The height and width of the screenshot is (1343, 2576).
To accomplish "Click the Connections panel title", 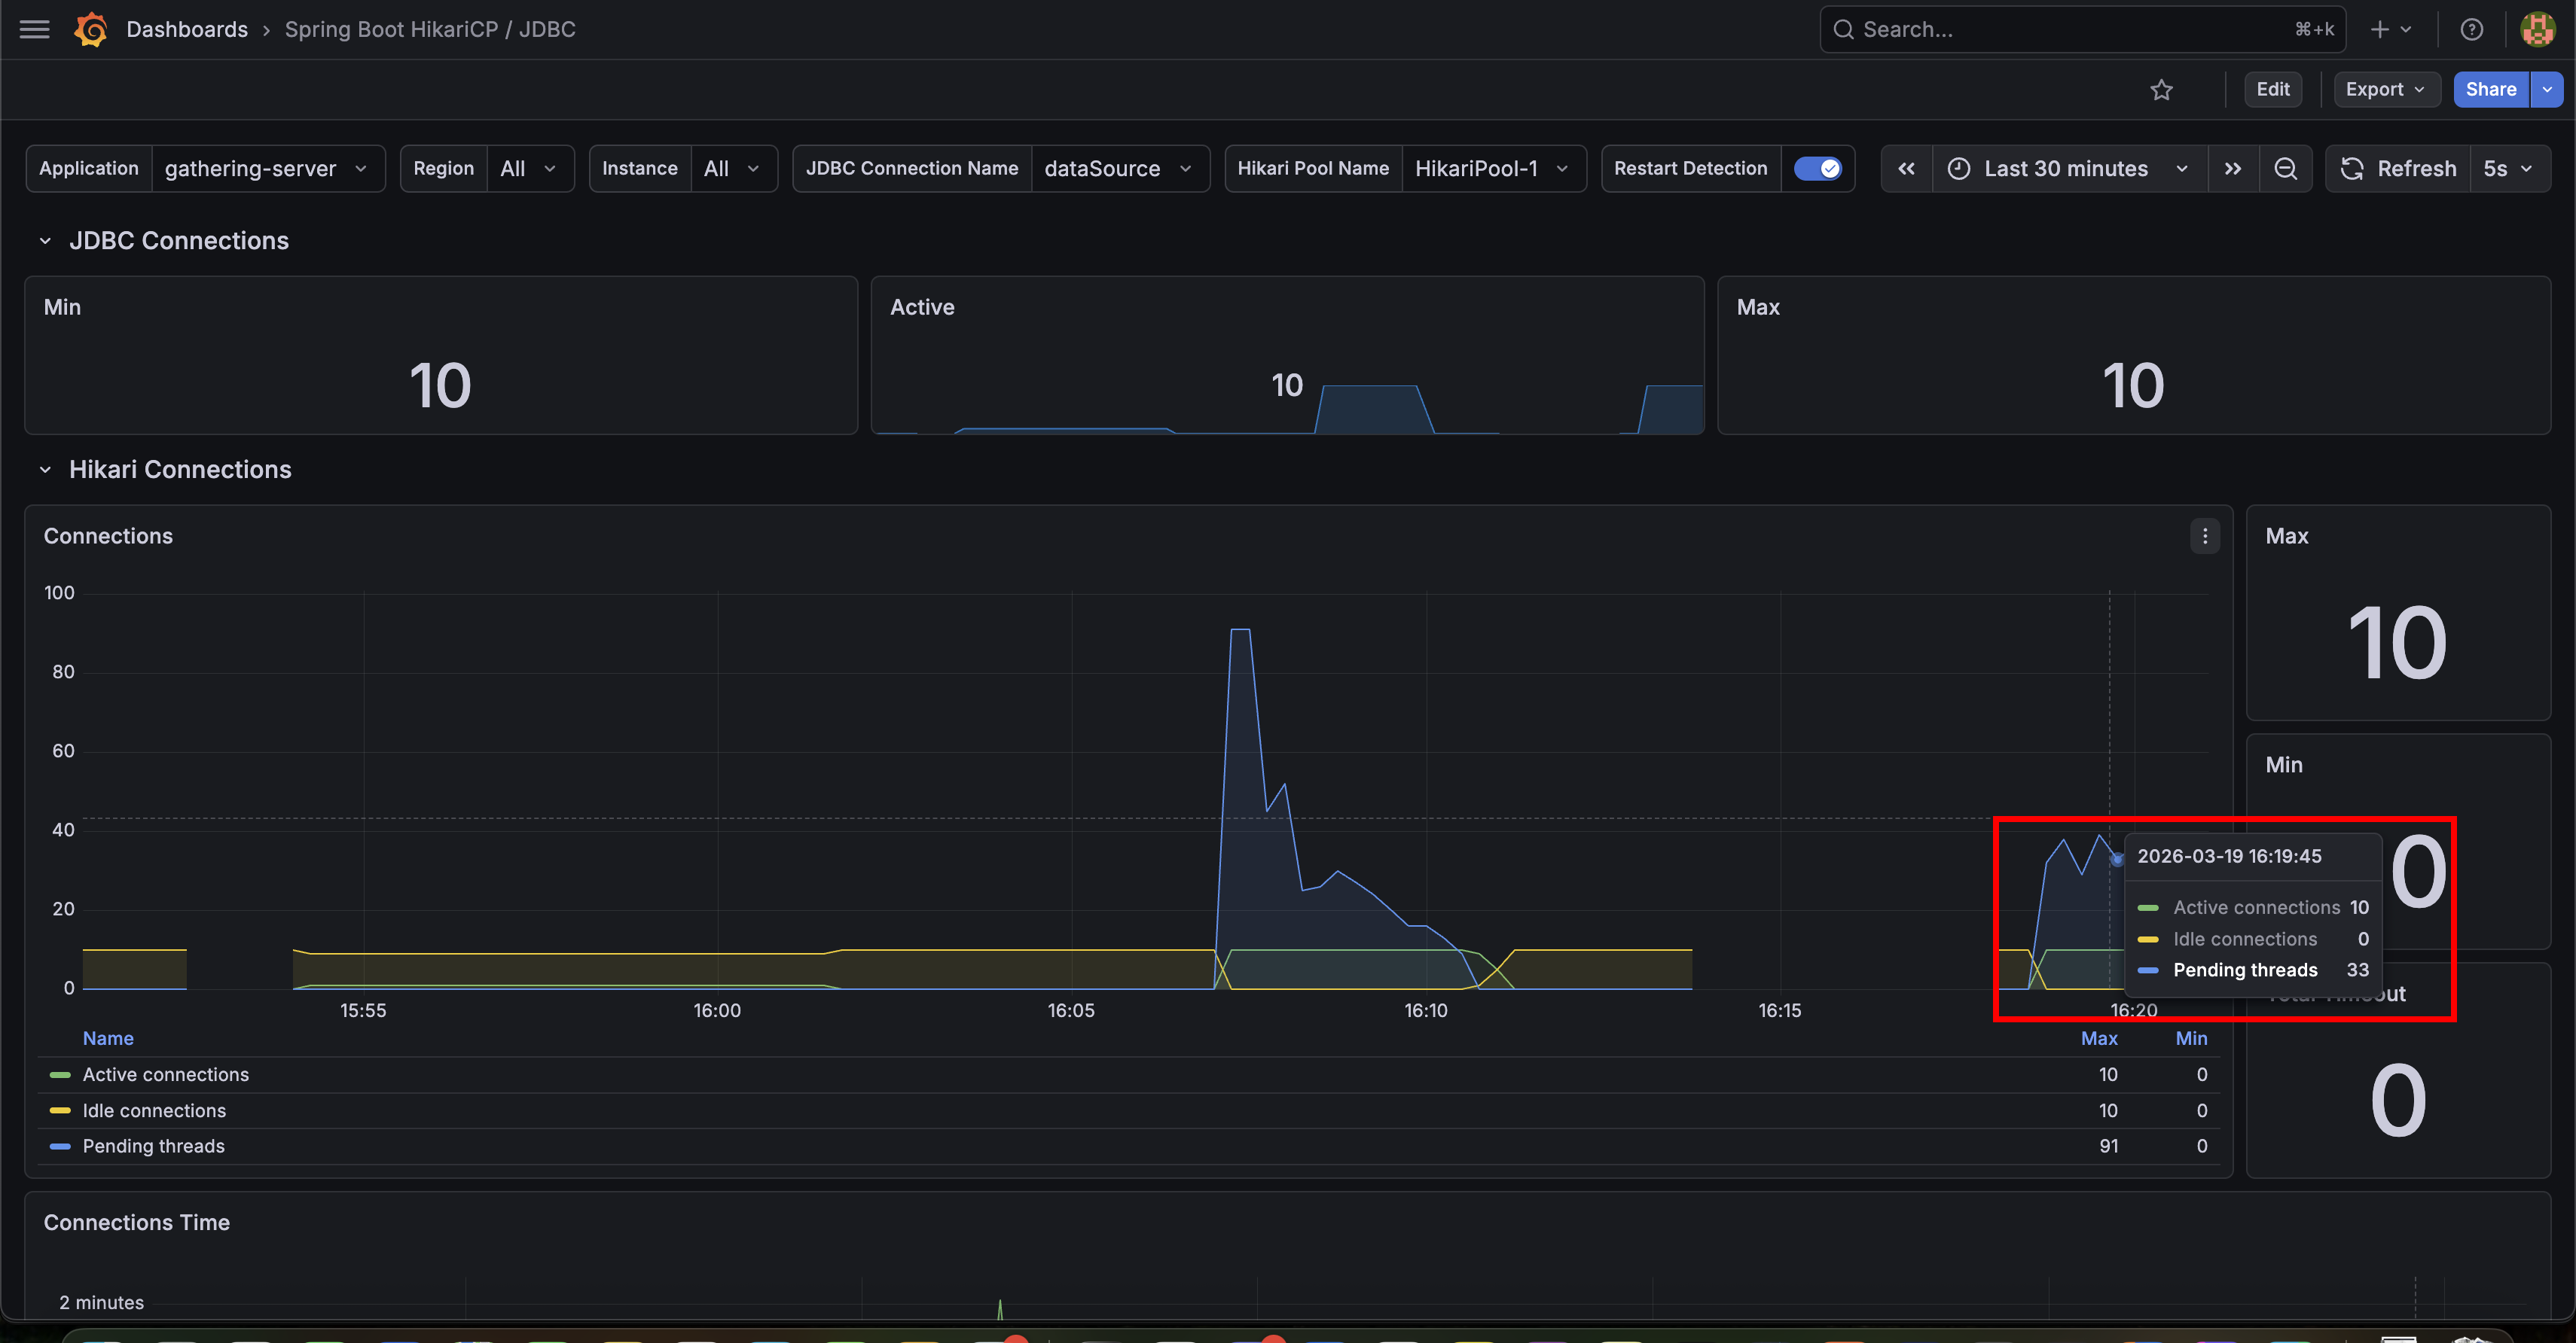I will pyautogui.click(x=108, y=535).
